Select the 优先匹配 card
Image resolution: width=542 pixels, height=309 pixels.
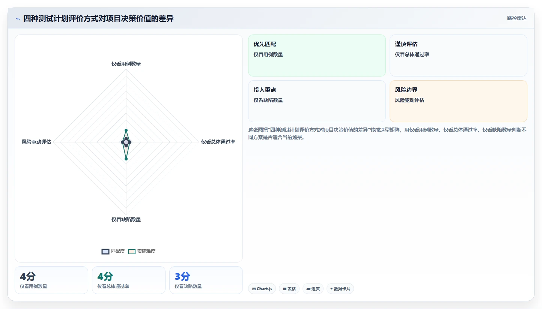tap(317, 55)
